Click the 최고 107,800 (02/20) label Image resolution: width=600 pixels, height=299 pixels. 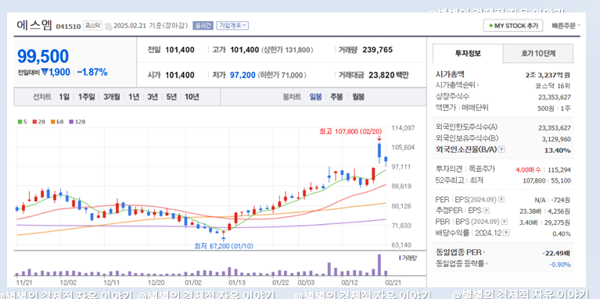point(350,131)
